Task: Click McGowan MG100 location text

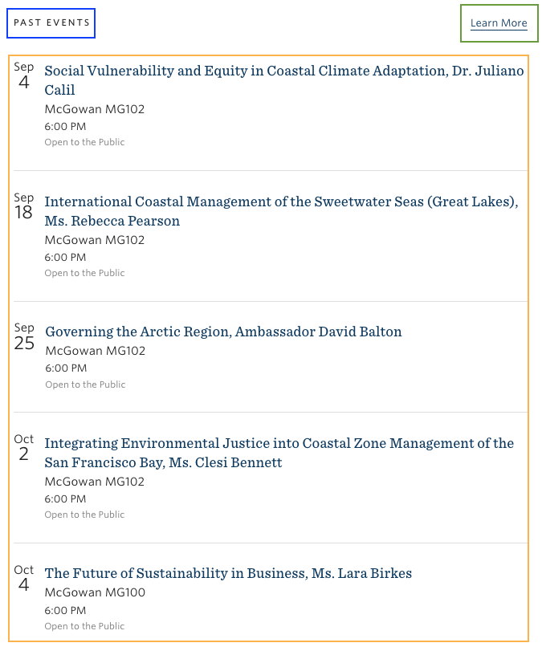Action: (x=95, y=593)
